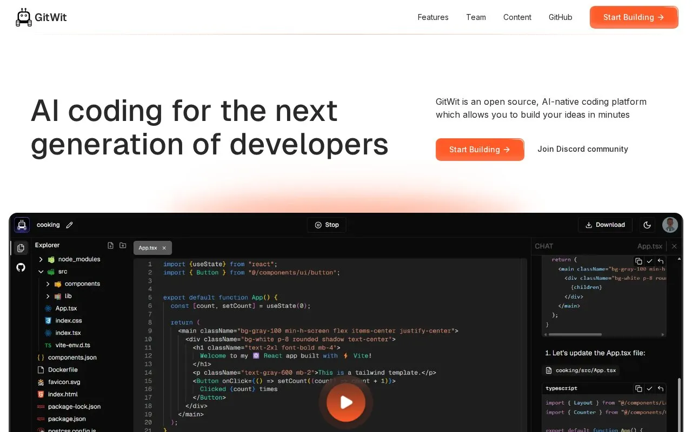Click the new folder icon in Explorer
The image size is (692, 432).
pyautogui.click(x=123, y=245)
